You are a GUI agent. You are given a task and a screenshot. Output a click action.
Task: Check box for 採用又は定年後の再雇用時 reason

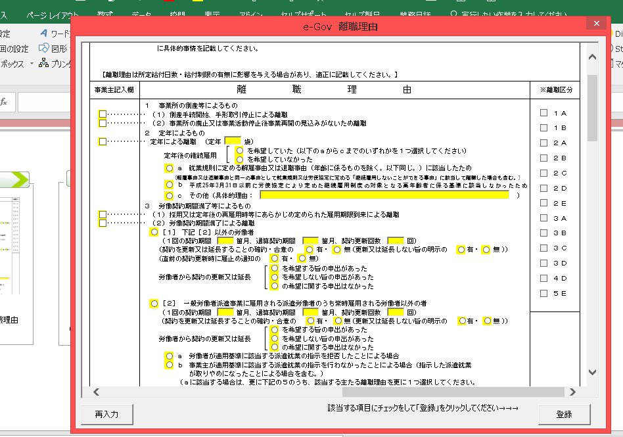pyautogui.click(x=103, y=214)
